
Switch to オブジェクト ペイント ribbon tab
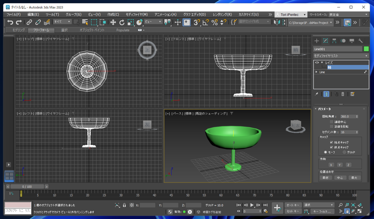click(x=92, y=30)
